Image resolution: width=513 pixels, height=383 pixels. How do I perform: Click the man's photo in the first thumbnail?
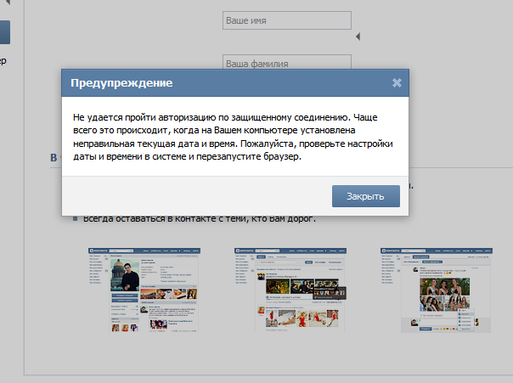[x=124, y=276]
